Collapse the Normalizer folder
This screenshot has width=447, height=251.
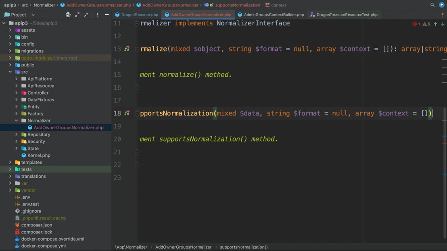[x=17, y=121]
